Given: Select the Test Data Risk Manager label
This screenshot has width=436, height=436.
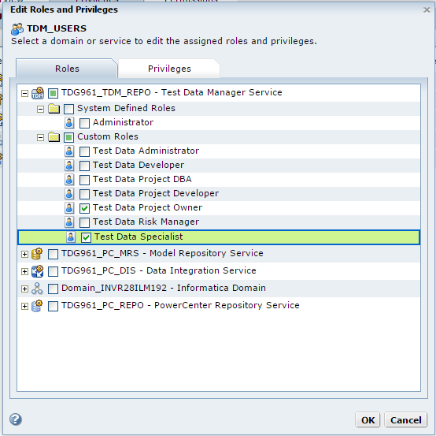Looking at the screenshot, I should (146, 222).
